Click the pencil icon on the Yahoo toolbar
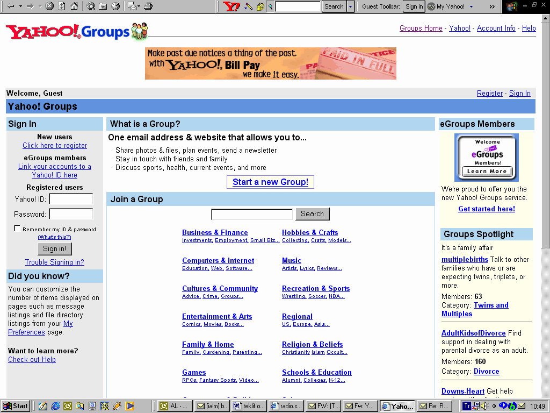The width and height of the screenshot is (550, 413). [x=248, y=6]
